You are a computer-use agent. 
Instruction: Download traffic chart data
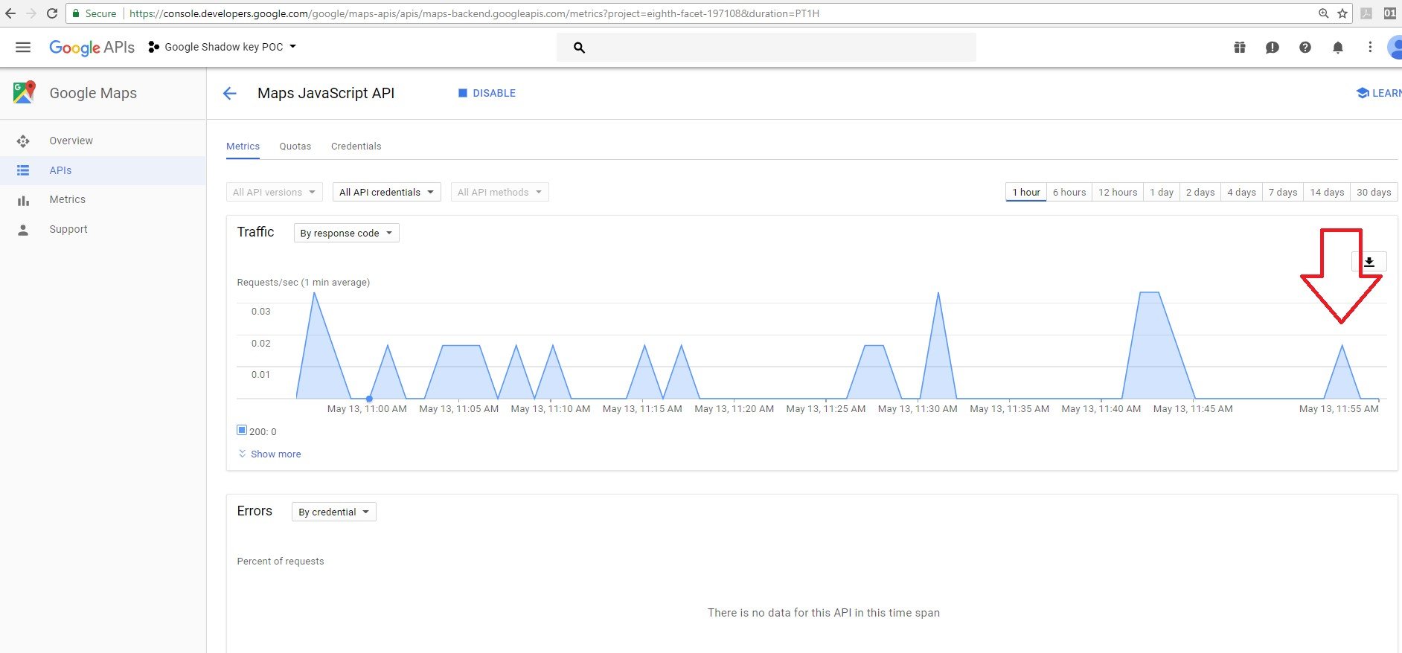tap(1369, 261)
